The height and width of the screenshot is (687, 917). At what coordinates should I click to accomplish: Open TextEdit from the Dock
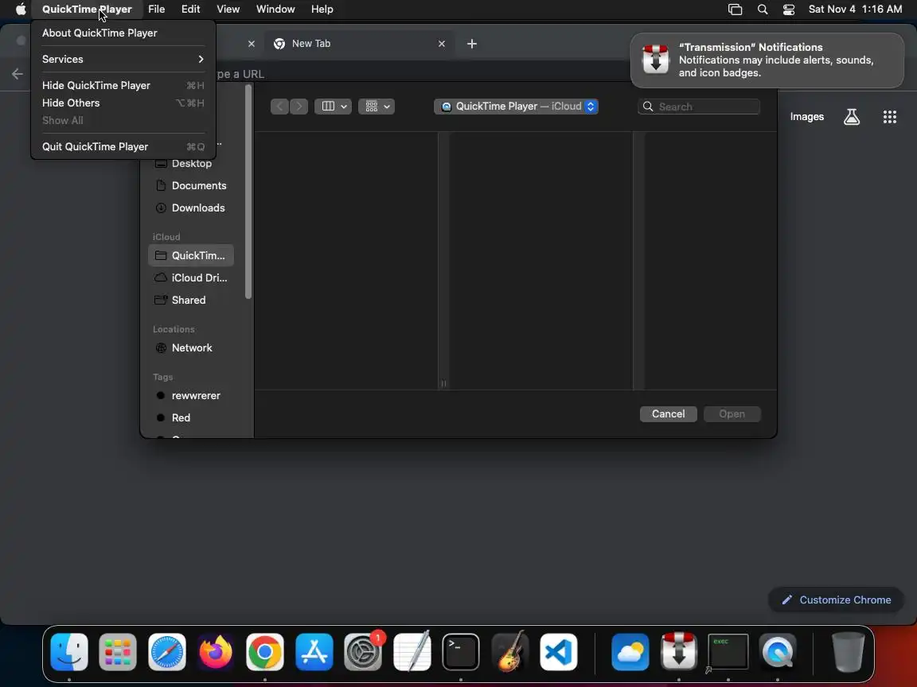pyautogui.click(x=412, y=652)
